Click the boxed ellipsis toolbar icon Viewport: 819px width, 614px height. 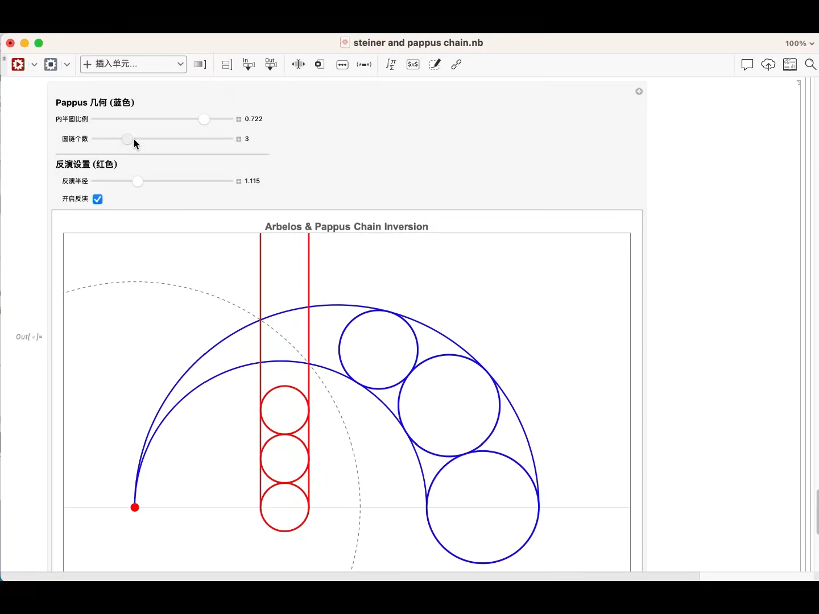(x=342, y=65)
